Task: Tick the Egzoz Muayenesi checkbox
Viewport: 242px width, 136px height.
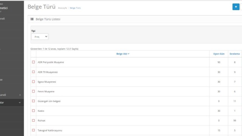Action: coord(33,82)
